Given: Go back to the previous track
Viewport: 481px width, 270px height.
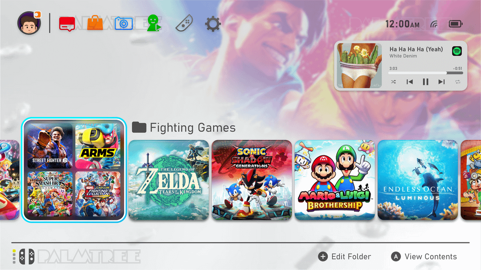Looking at the screenshot, I should [410, 82].
